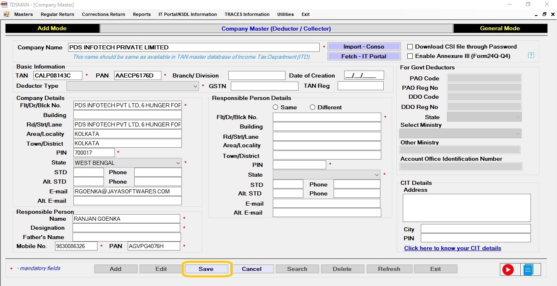Select the Same radio button

pyautogui.click(x=276, y=107)
